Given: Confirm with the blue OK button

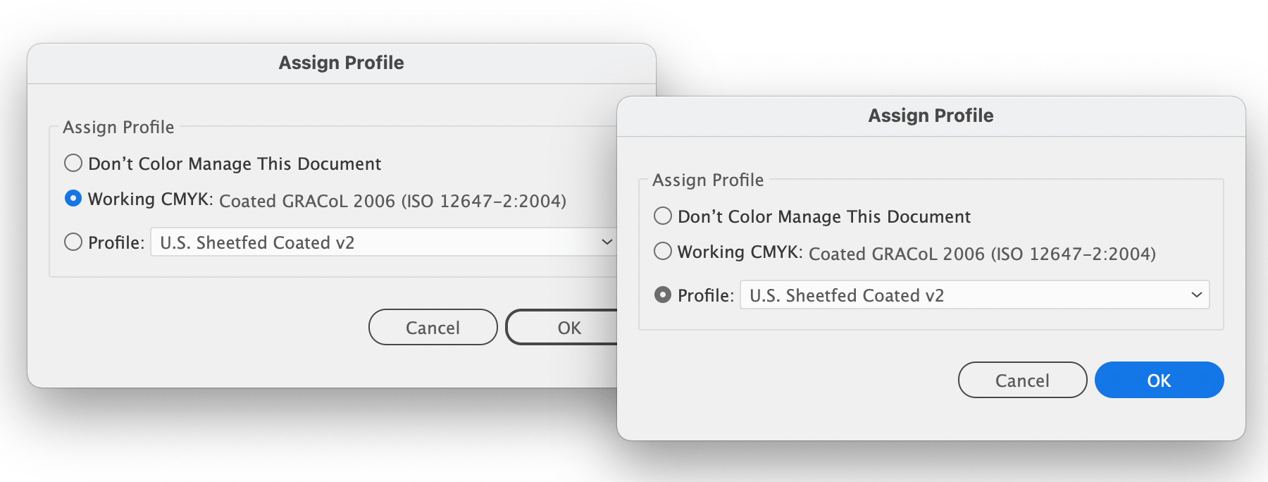Looking at the screenshot, I should tap(1159, 381).
